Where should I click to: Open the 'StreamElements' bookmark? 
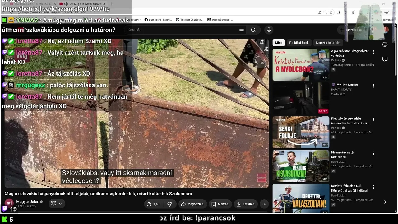tap(220, 20)
